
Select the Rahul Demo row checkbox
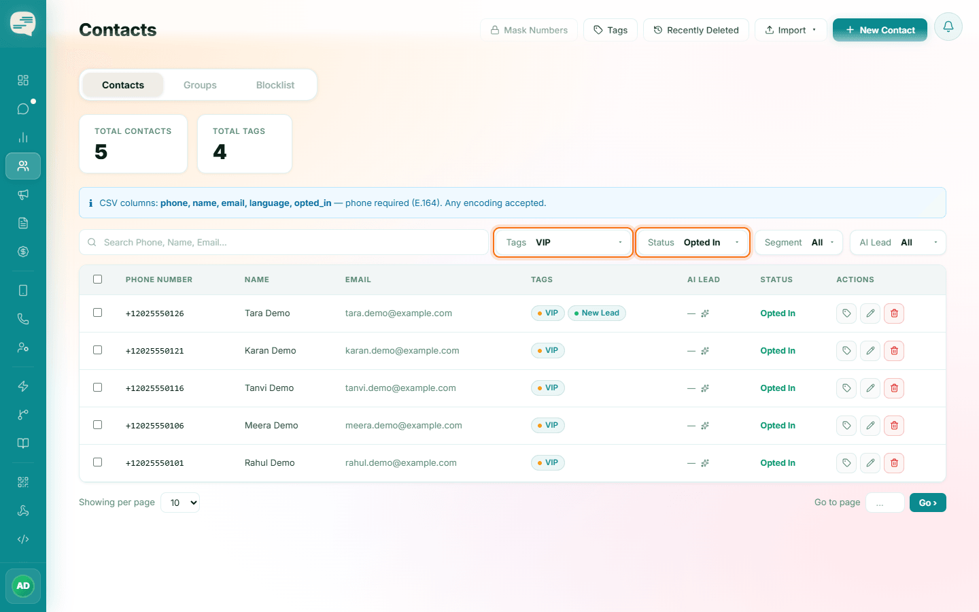coord(97,462)
